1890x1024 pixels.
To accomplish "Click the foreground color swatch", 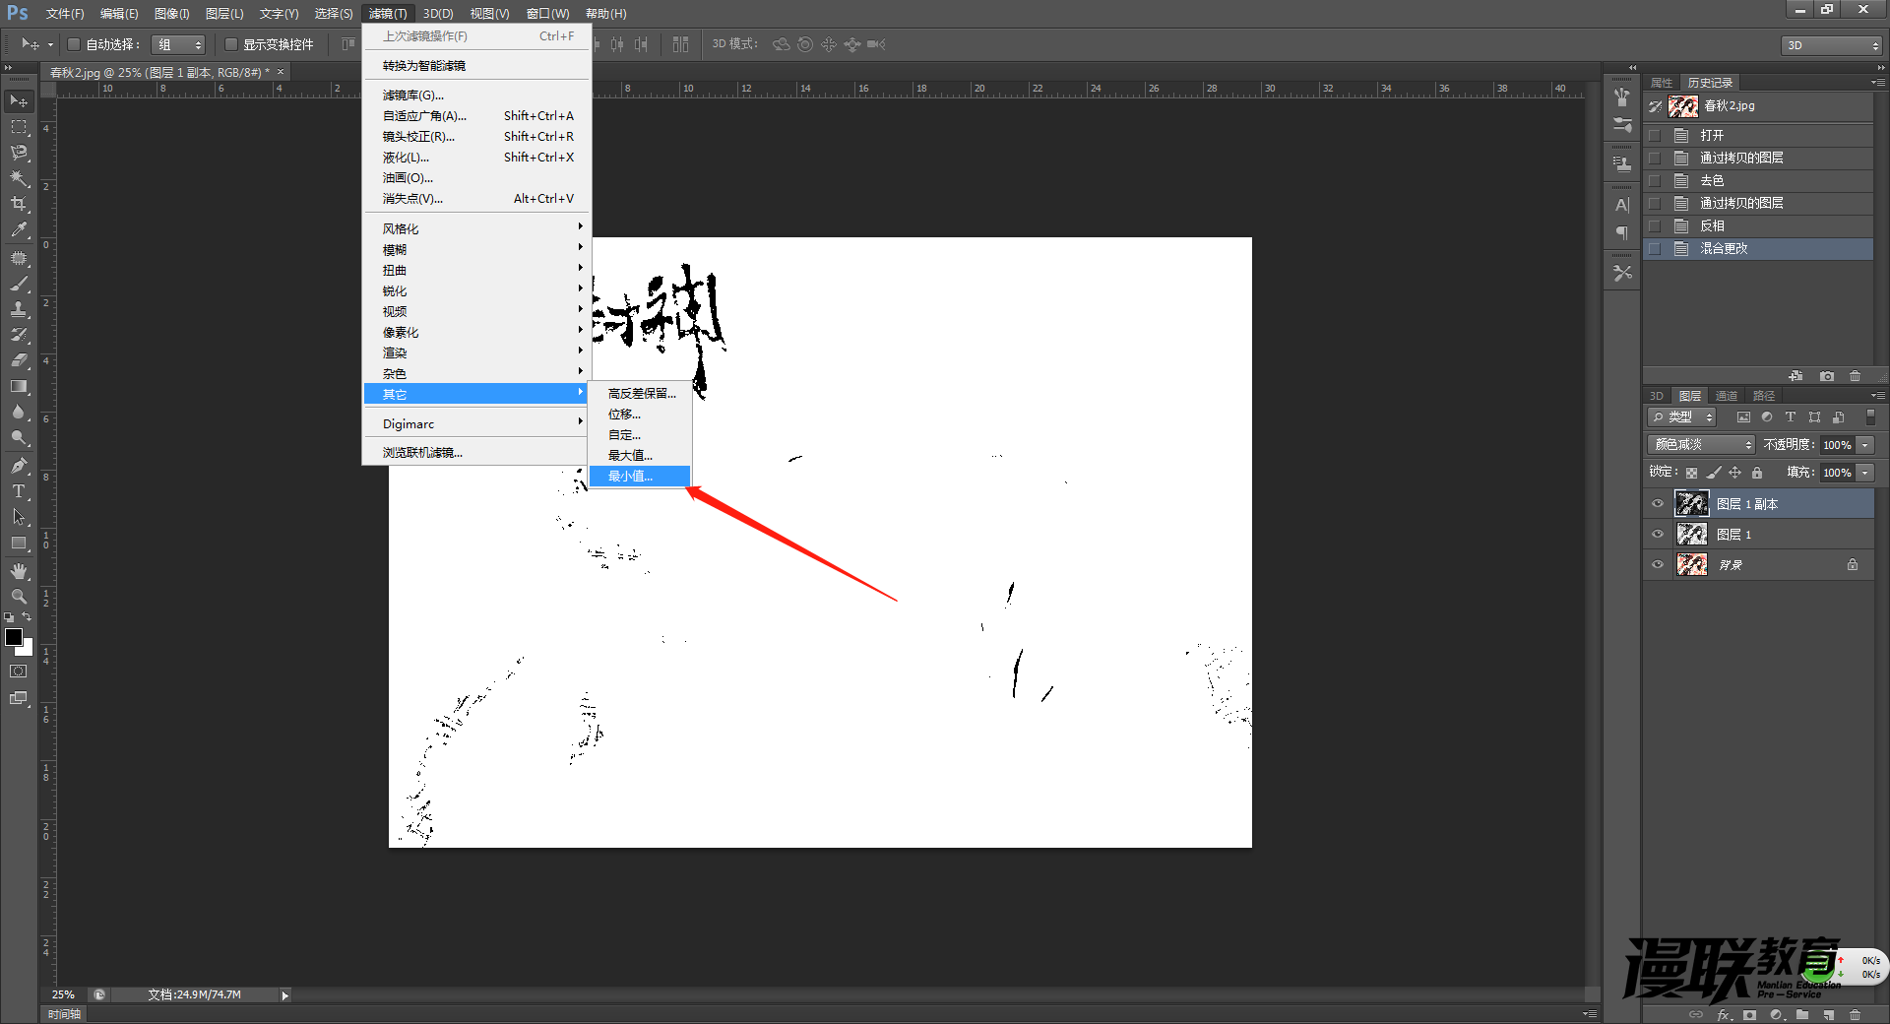I will 14,637.
